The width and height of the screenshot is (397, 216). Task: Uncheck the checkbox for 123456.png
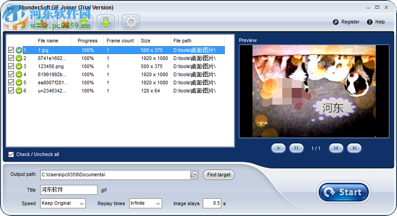pyautogui.click(x=11, y=66)
